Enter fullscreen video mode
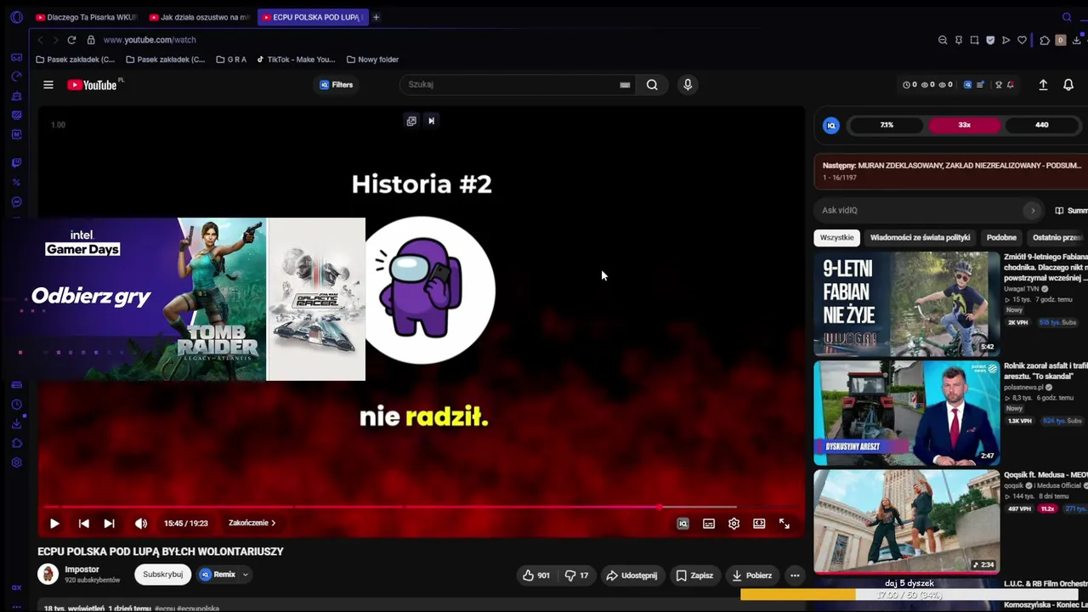 click(785, 524)
